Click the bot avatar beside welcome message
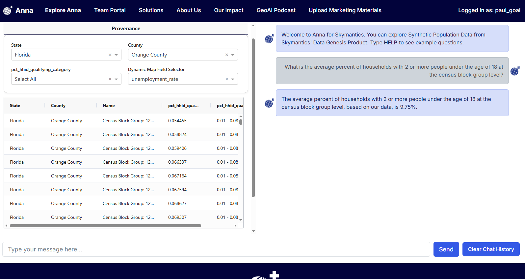This screenshot has height=279, width=525. [x=269, y=39]
